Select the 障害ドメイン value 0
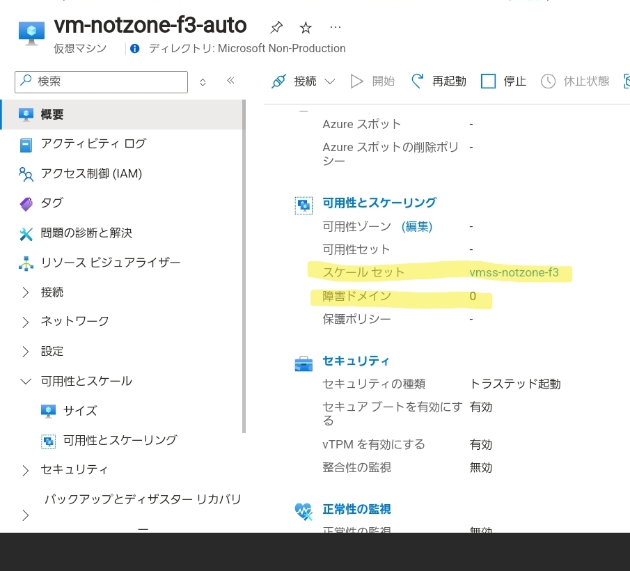 [x=473, y=296]
